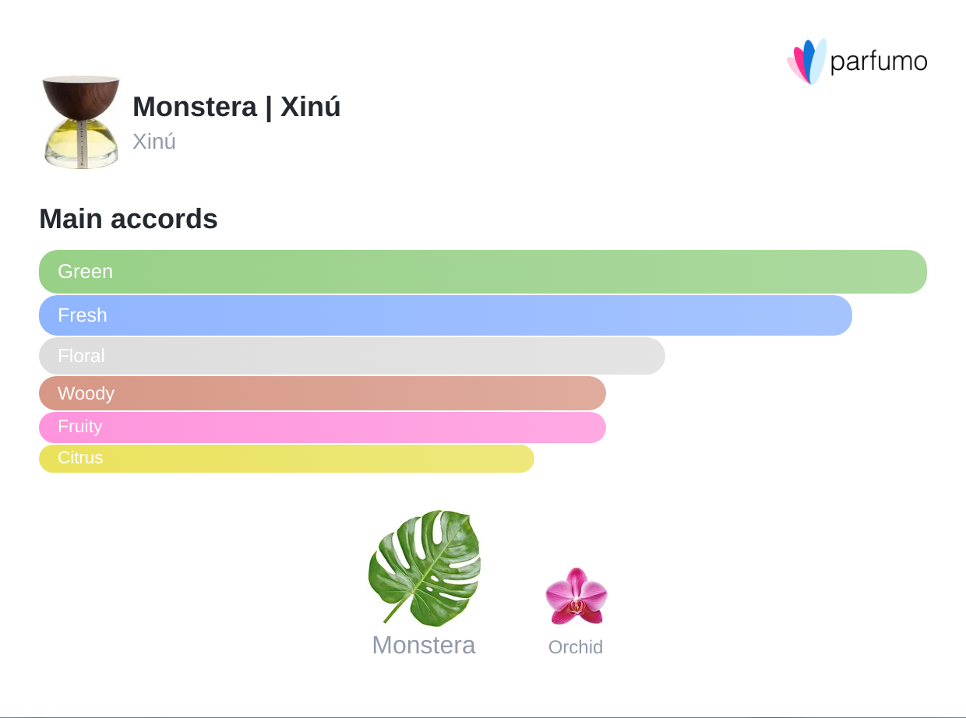The height and width of the screenshot is (718, 966).
Task: Open the Xinú brand link
Action: click(154, 142)
